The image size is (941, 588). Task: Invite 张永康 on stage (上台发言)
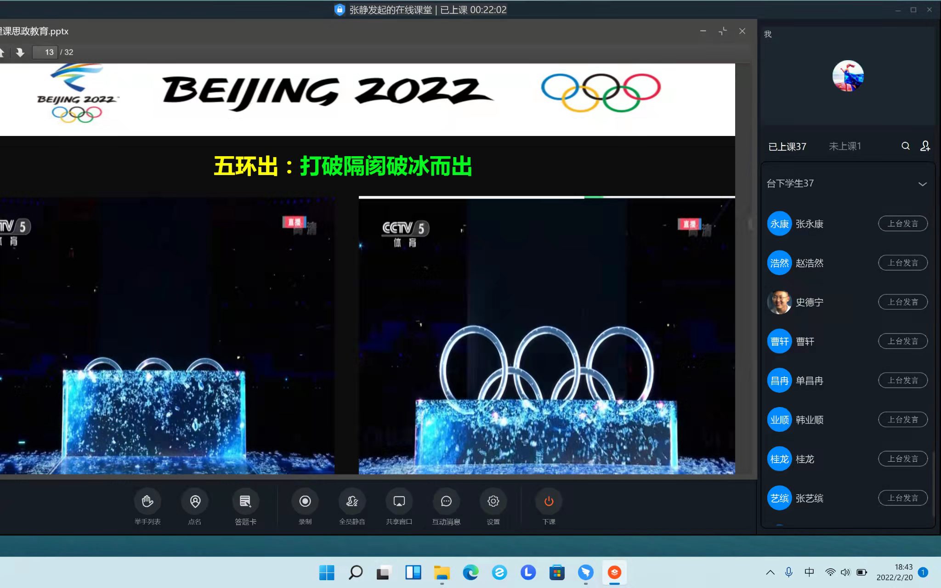pos(902,224)
